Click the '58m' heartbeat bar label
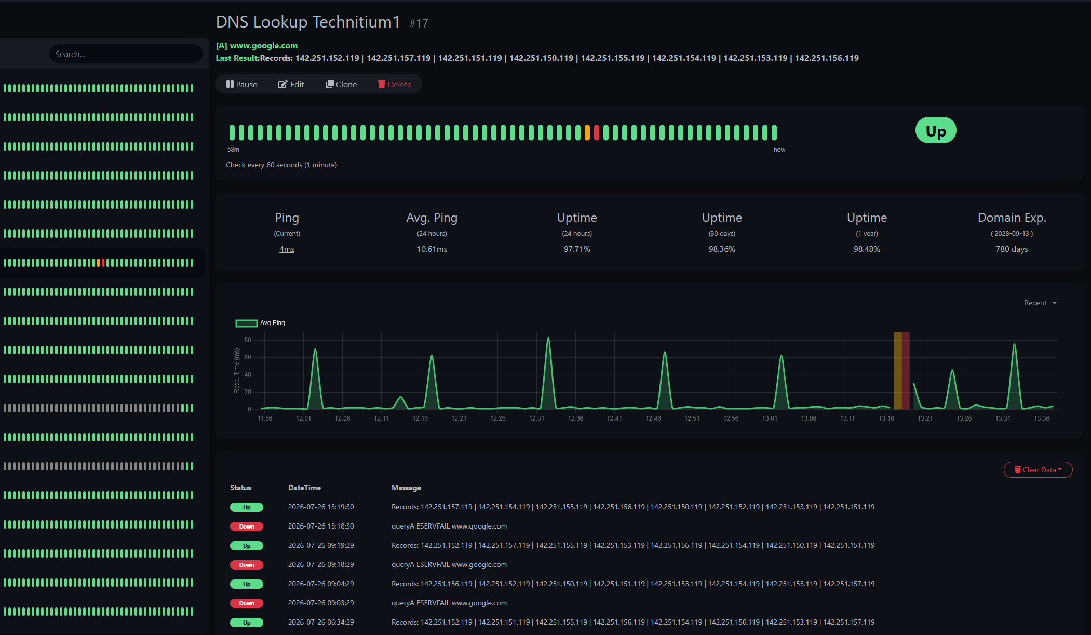Viewport: 1091px width, 635px height. pos(233,150)
